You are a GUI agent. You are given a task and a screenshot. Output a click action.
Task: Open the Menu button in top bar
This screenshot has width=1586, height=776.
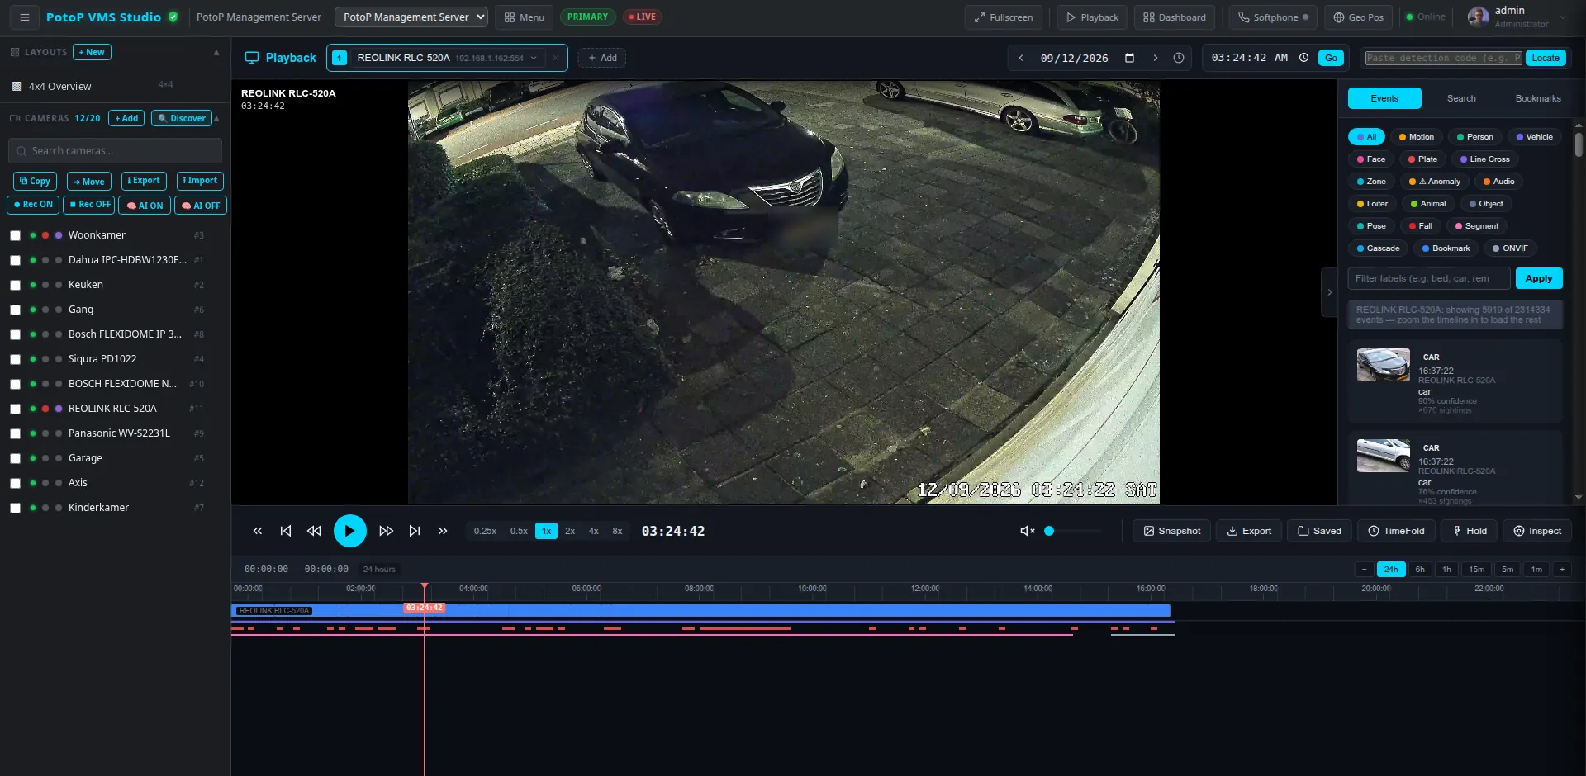click(524, 17)
